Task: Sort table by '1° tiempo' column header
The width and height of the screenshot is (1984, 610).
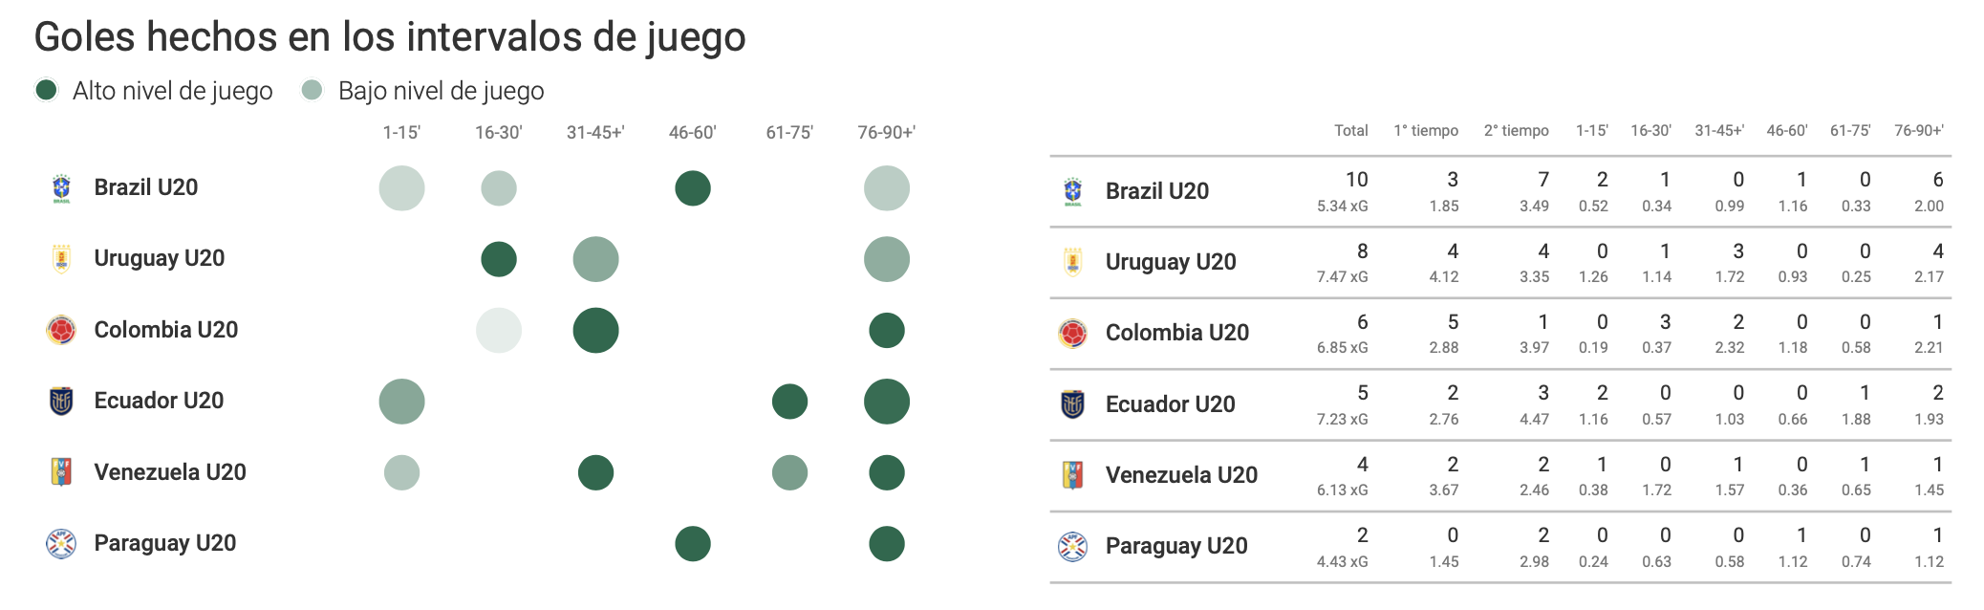Action: click(1425, 131)
